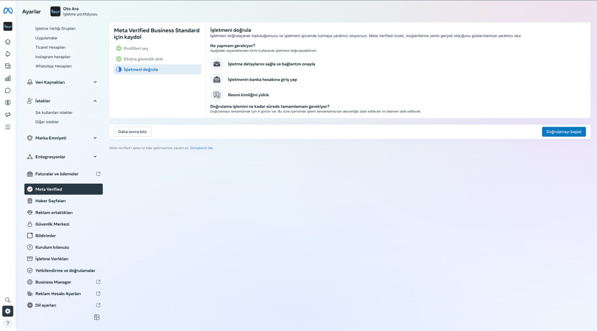Open the megaphone ads icon

tap(8, 115)
